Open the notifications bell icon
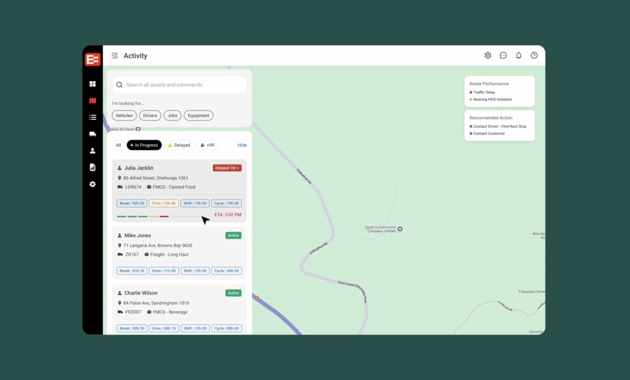 [519, 55]
